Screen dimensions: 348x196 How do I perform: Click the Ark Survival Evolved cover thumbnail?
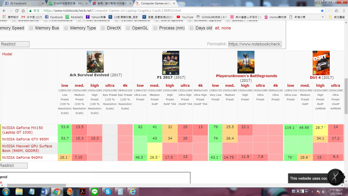95,61
